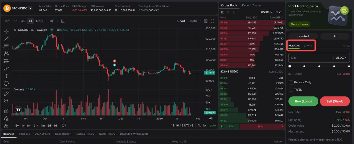
Task: Select the ruler measure tool
Action: click(x=6, y=94)
